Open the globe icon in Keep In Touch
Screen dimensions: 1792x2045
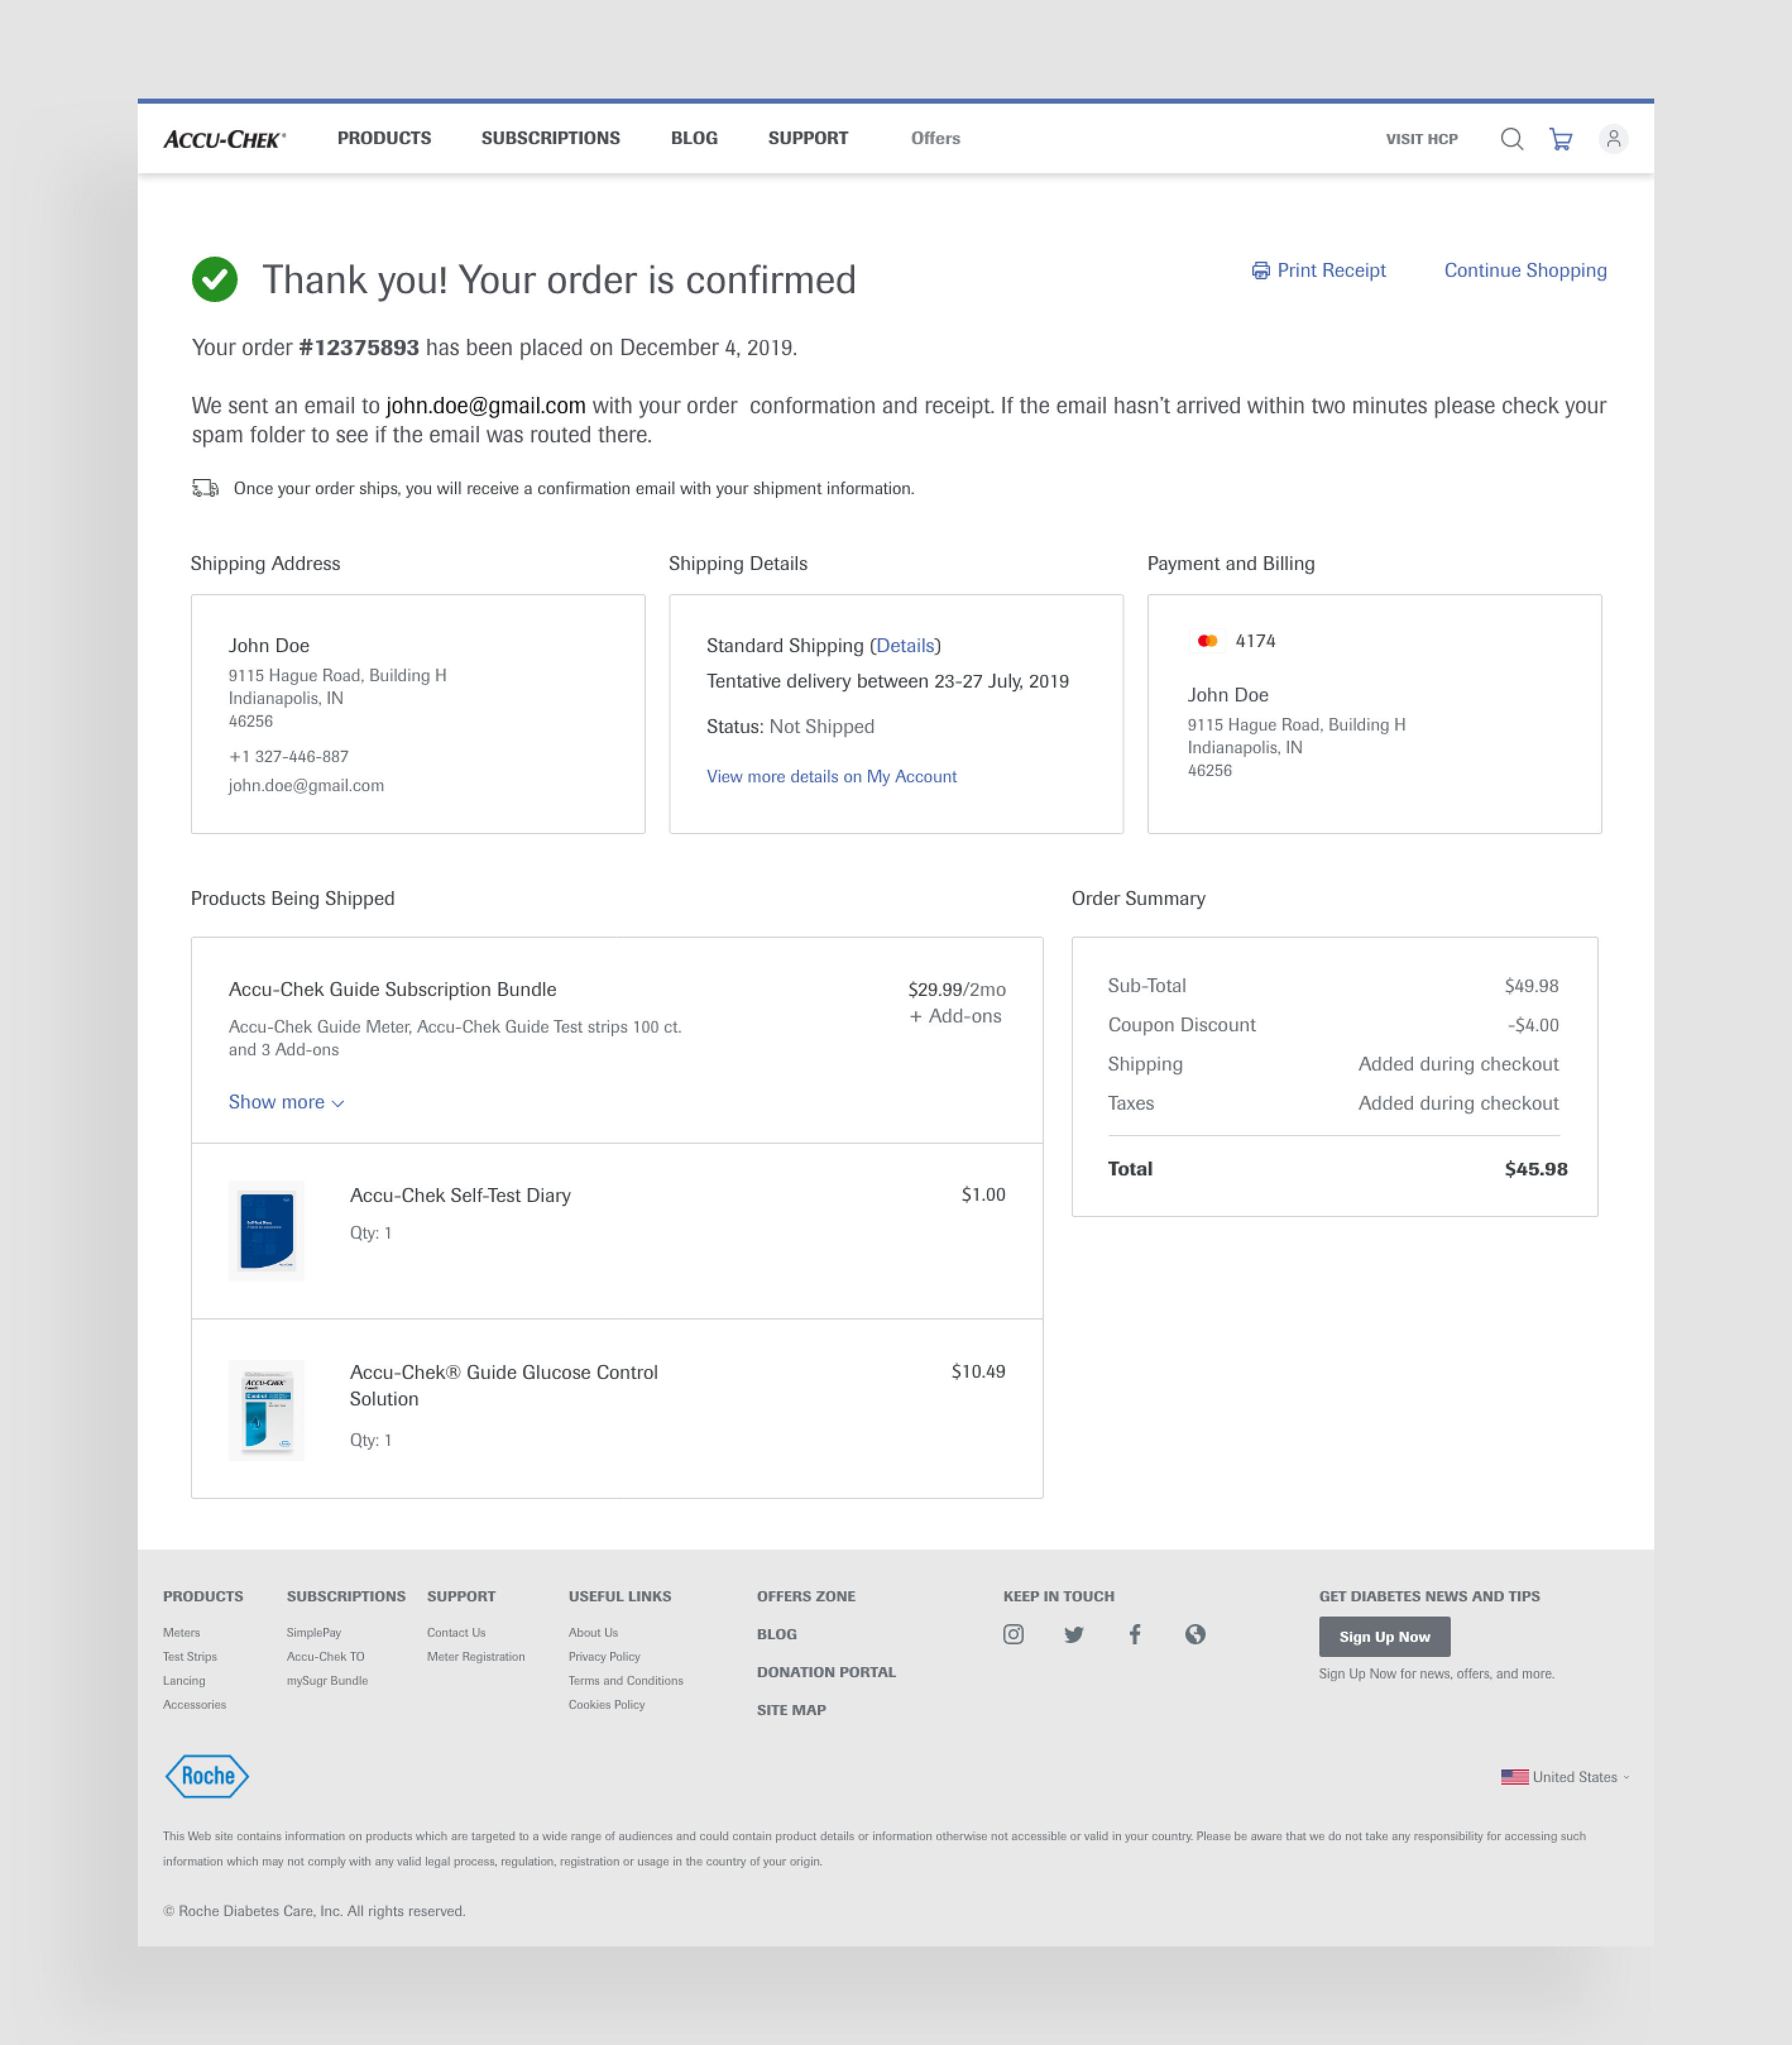pyautogui.click(x=1195, y=1634)
